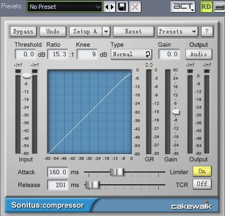Toggle the TCR Off button
The height and width of the screenshot is (216, 225).
(202, 184)
